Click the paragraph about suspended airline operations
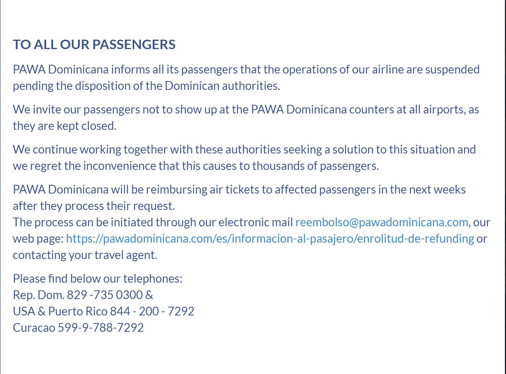Screen dimensions: 506x374 (x=246, y=77)
